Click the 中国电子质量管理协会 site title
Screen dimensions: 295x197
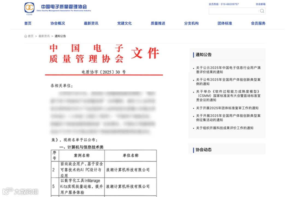pyautogui.click(x=64, y=7)
